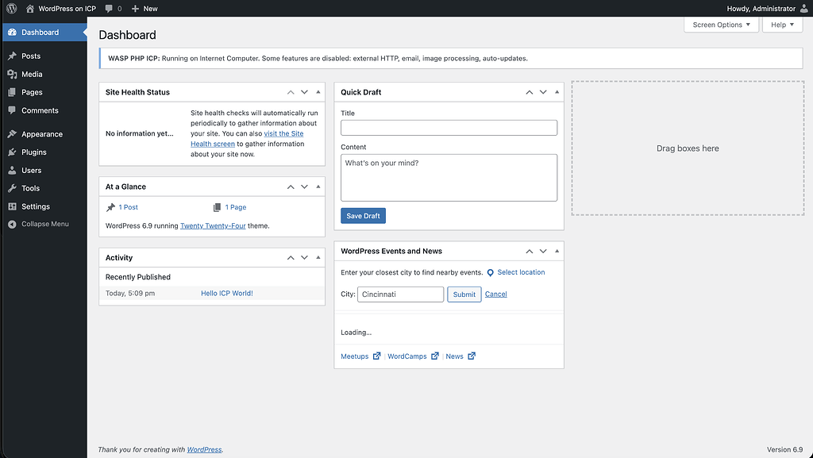Click the Select location pin icon

[490, 273]
